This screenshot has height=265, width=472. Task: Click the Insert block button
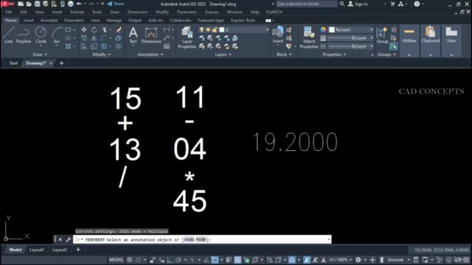point(277,35)
